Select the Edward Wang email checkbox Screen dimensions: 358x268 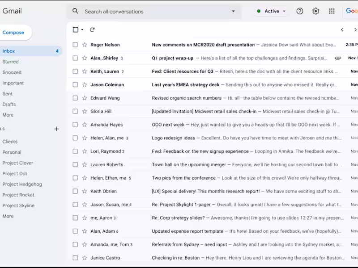(x=75, y=98)
